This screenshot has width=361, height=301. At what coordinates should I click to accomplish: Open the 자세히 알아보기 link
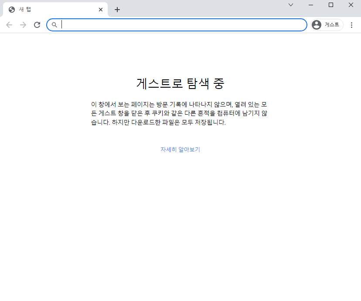[180, 150]
